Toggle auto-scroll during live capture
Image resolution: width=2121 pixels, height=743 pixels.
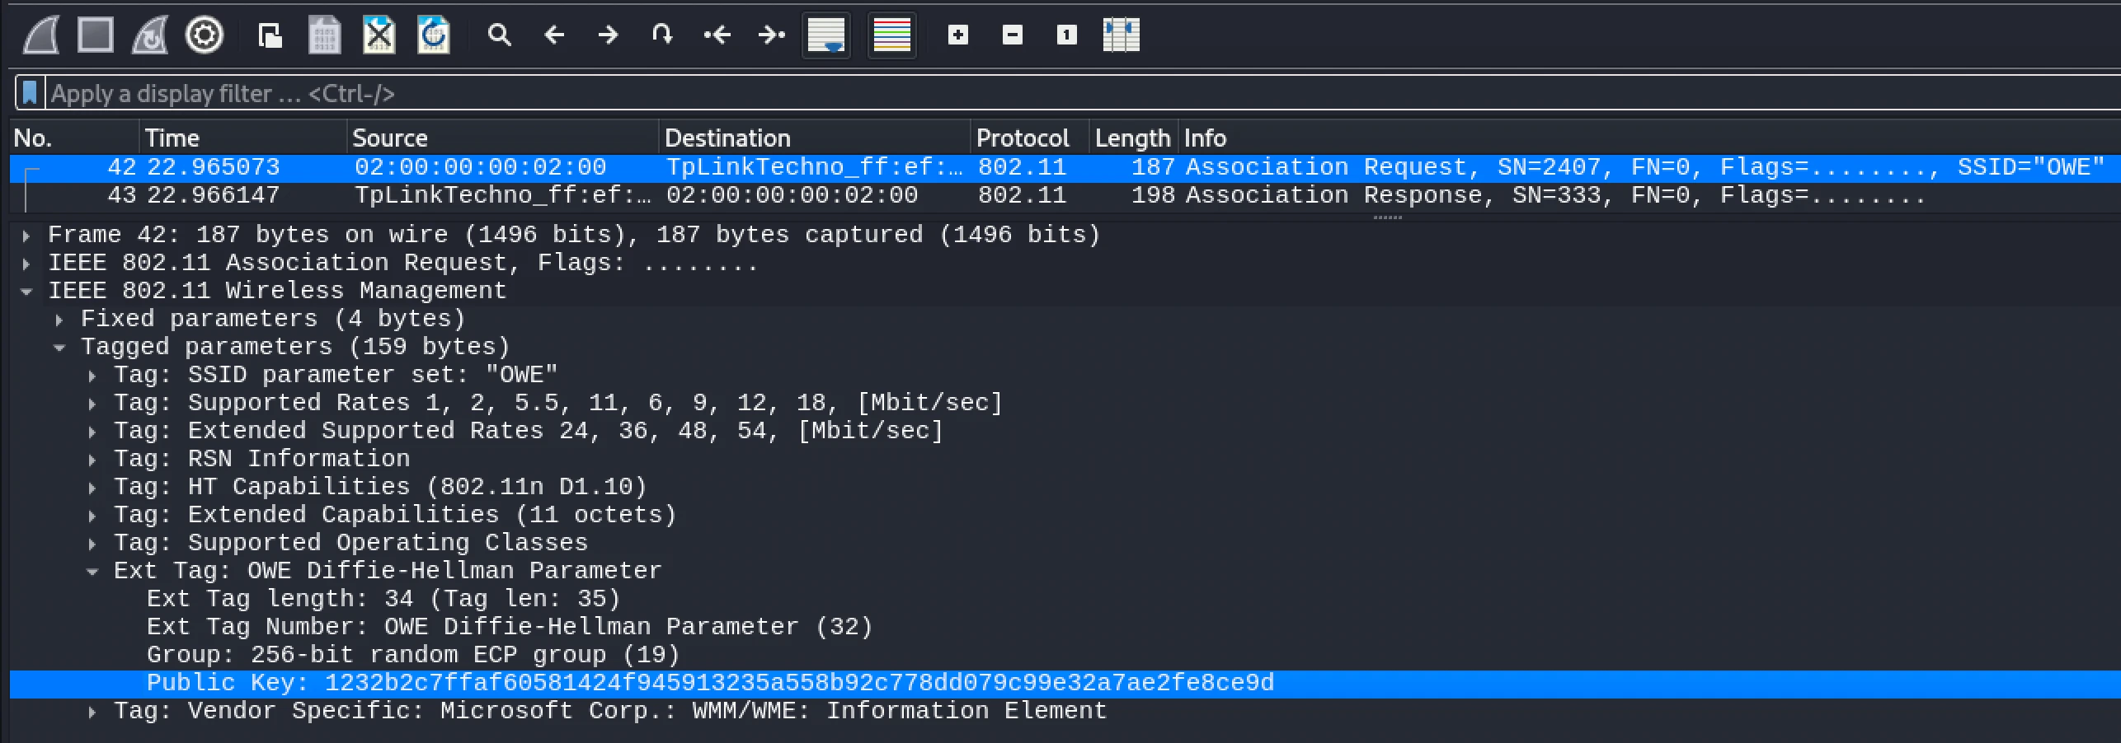click(x=825, y=35)
